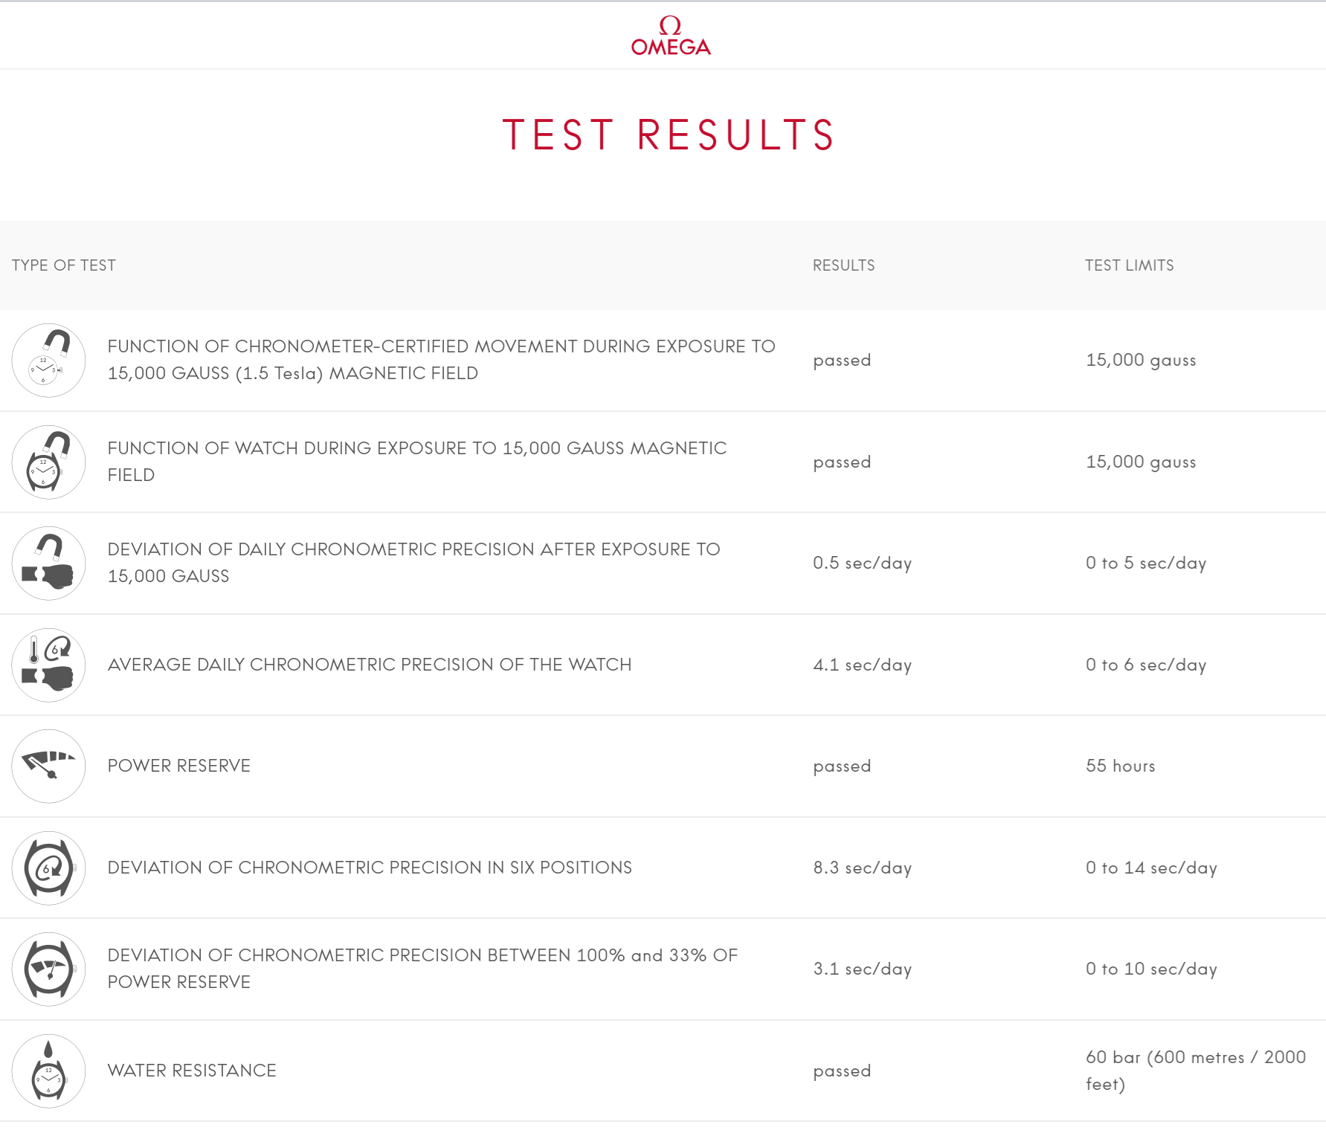Select the Water Resistance test label
The width and height of the screenshot is (1326, 1133).
tap(192, 1071)
